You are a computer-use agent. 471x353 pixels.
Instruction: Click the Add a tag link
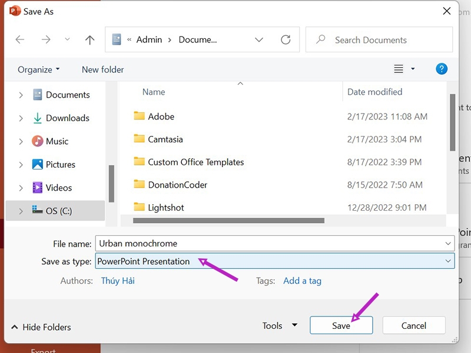pyautogui.click(x=302, y=281)
